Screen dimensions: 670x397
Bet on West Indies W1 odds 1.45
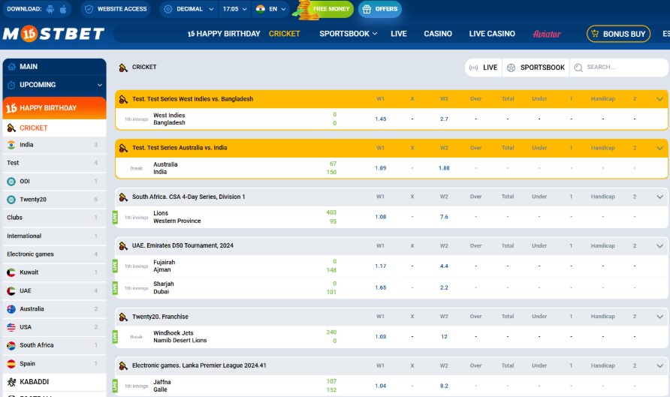380,119
